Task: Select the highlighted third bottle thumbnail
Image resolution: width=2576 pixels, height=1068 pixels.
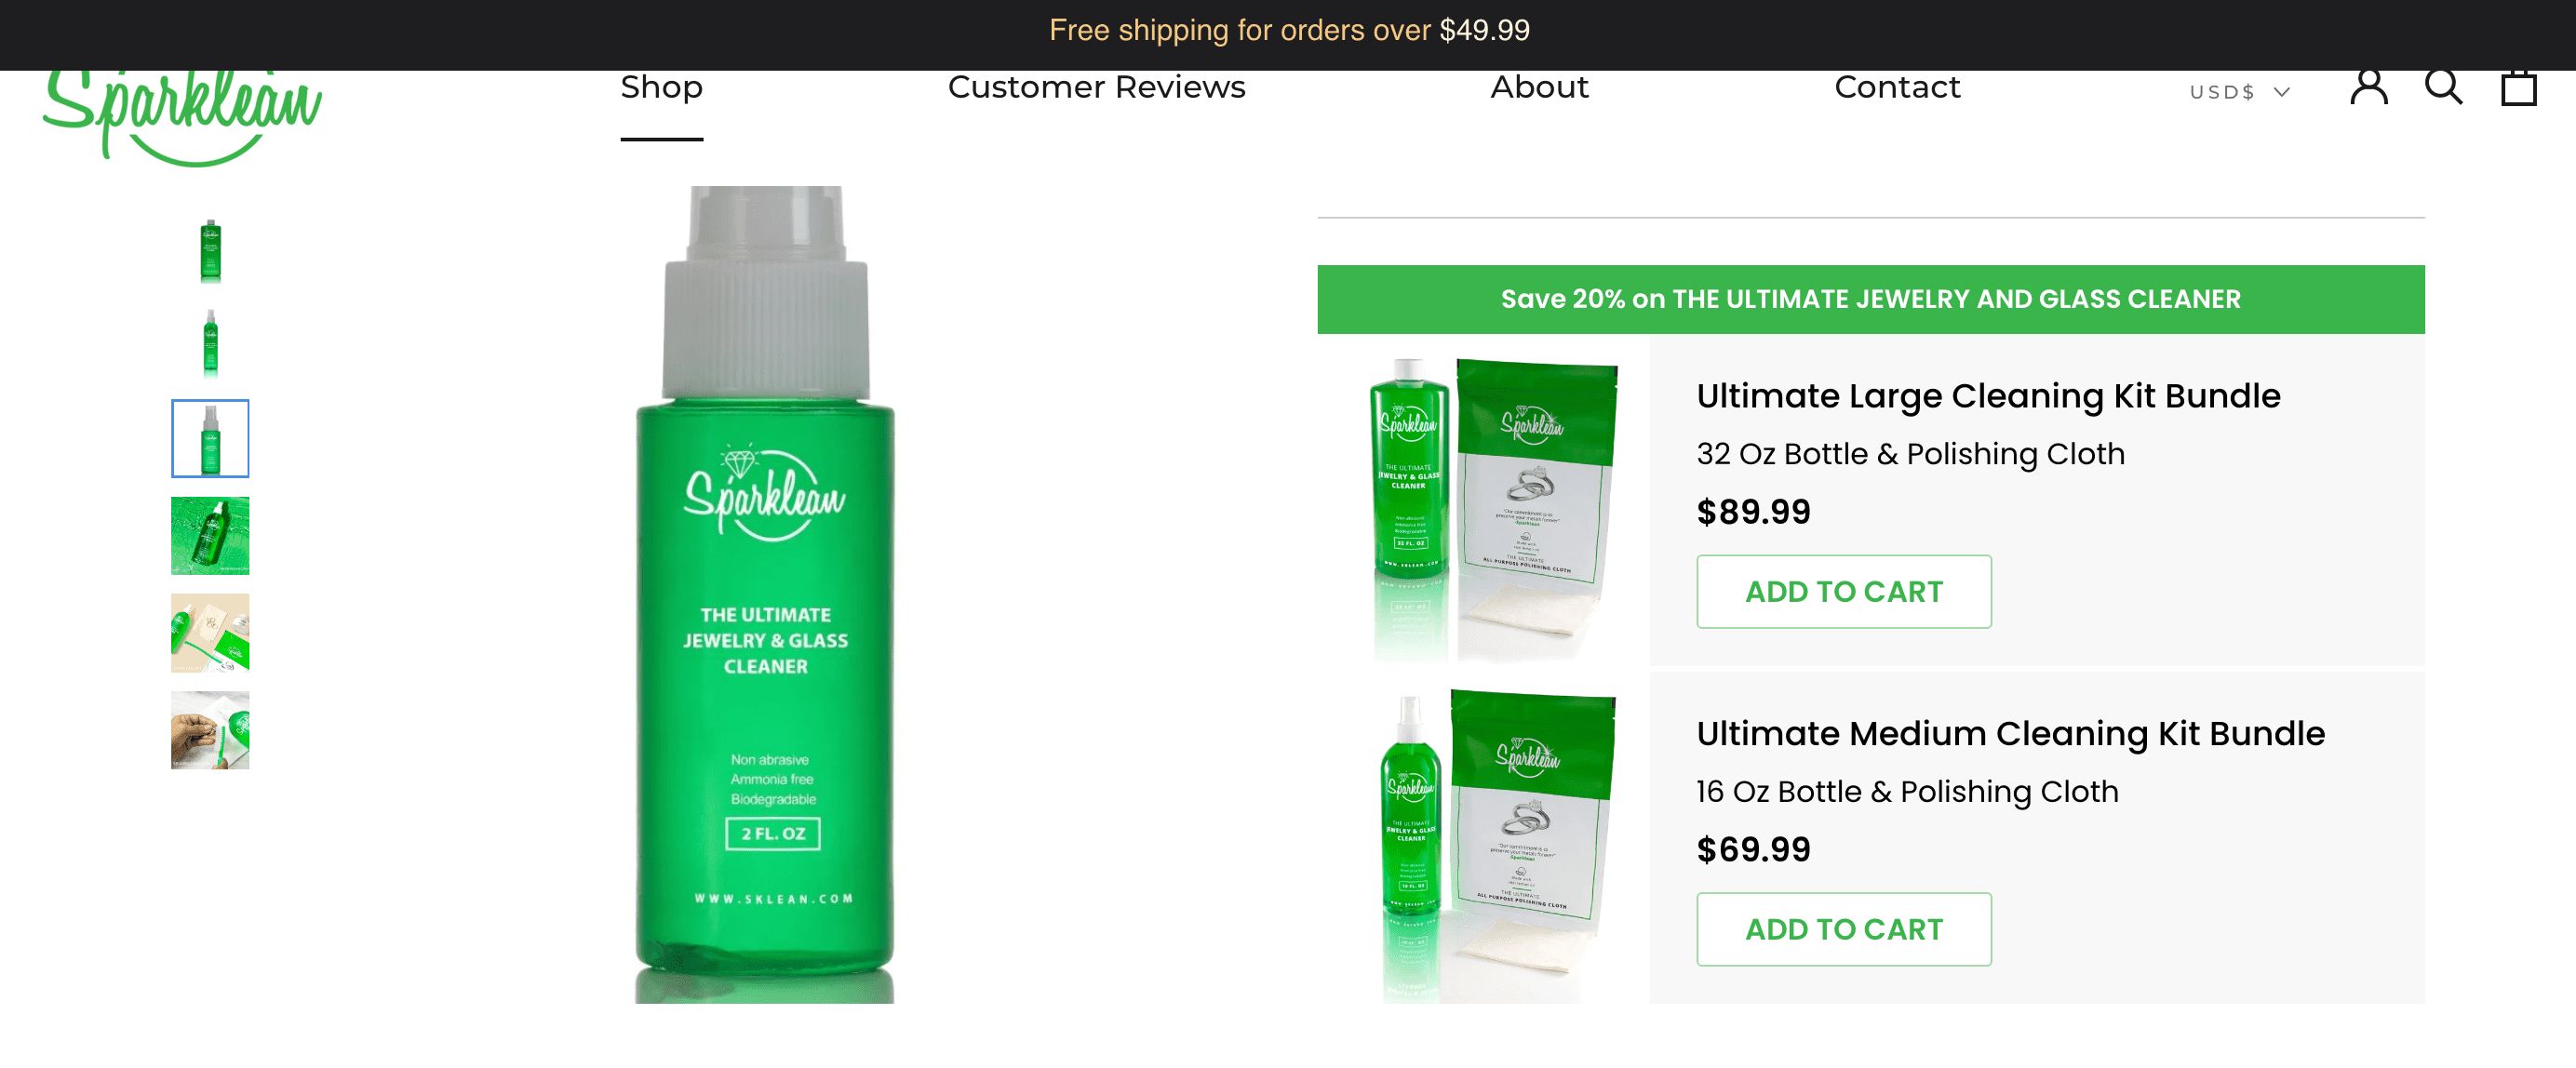Action: [x=210, y=438]
